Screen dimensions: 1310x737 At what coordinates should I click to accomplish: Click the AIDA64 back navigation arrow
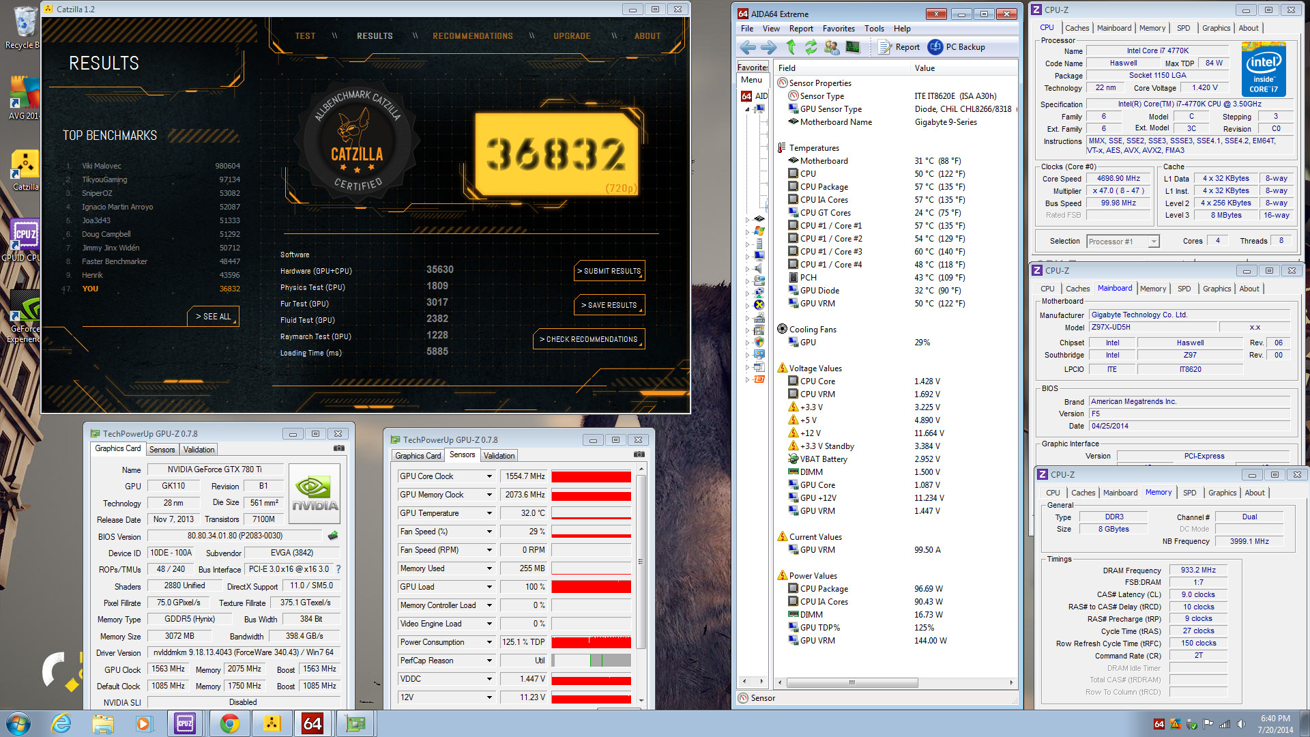point(748,47)
